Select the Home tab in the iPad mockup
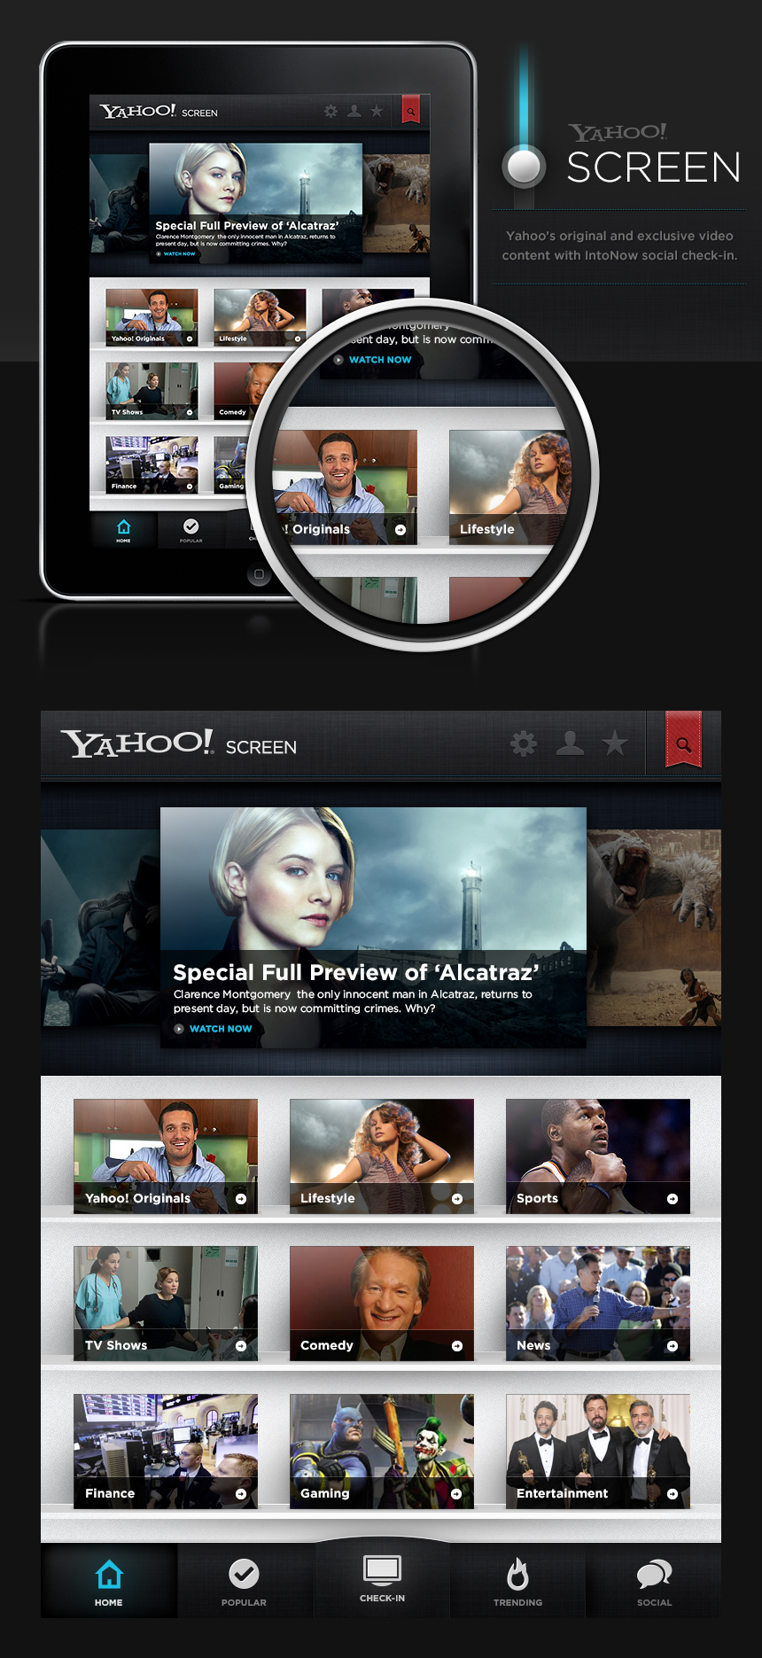The image size is (762, 1658). pos(123,530)
